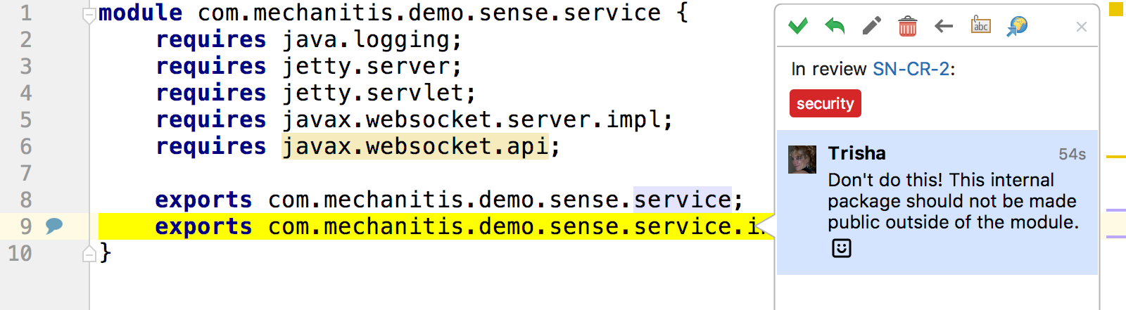Resolve the comment with green checkmark

pos(798,27)
